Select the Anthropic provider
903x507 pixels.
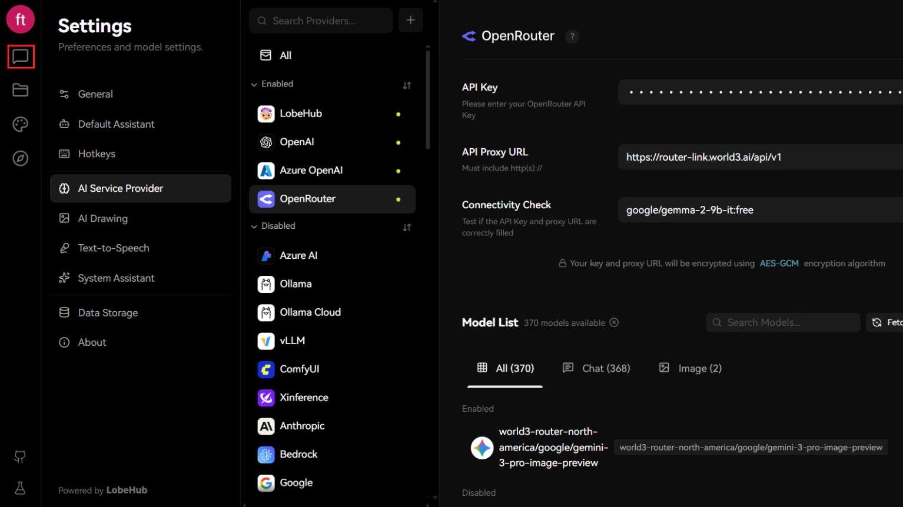332,426
